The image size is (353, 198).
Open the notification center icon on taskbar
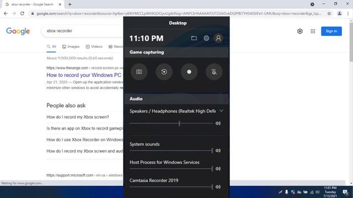(345, 192)
